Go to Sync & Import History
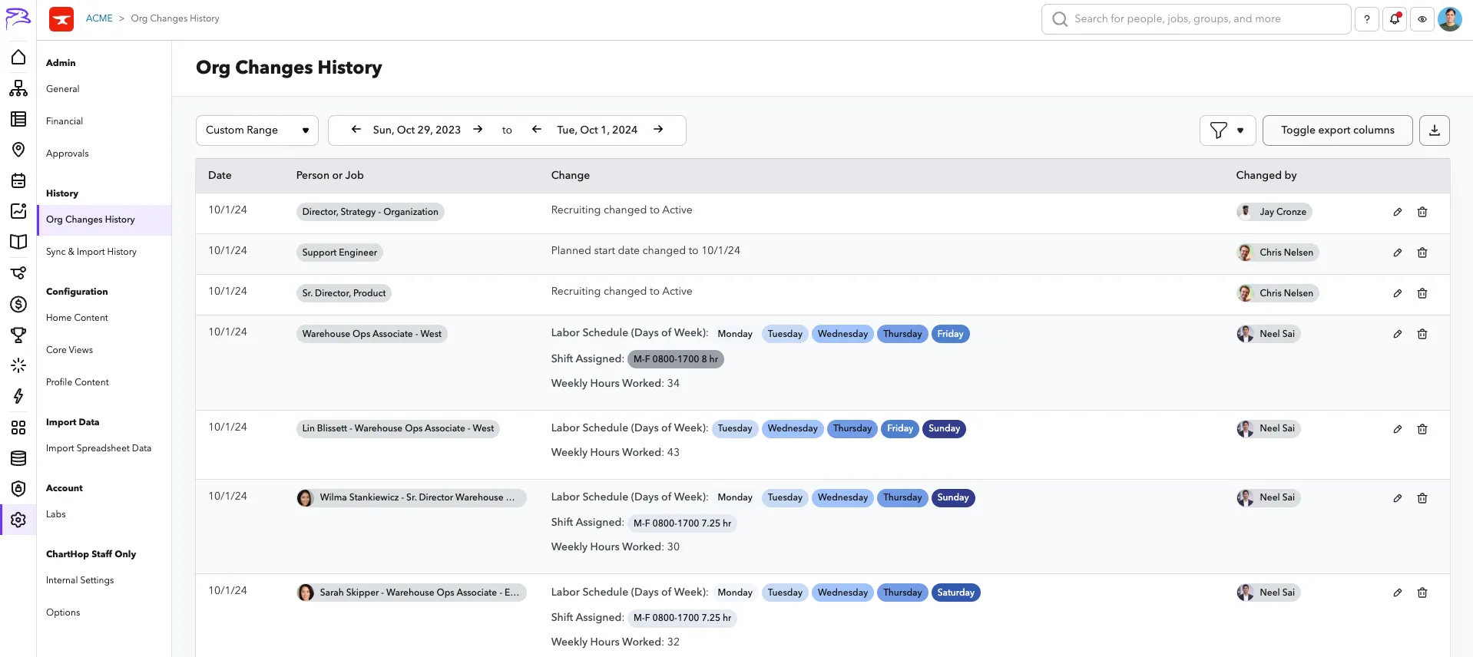1473x657 pixels. (x=91, y=252)
